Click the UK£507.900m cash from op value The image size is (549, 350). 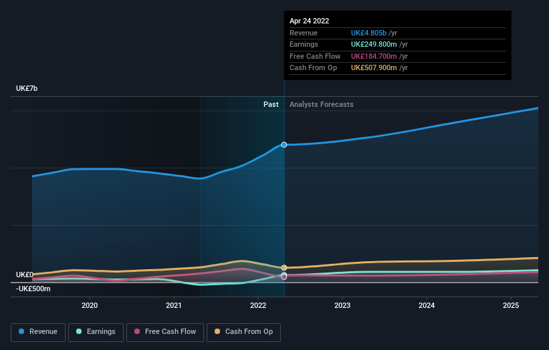coord(374,68)
